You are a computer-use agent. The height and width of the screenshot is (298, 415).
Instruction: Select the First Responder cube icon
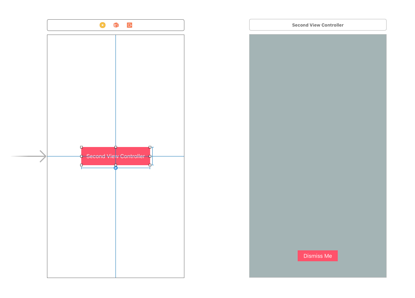point(116,25)
